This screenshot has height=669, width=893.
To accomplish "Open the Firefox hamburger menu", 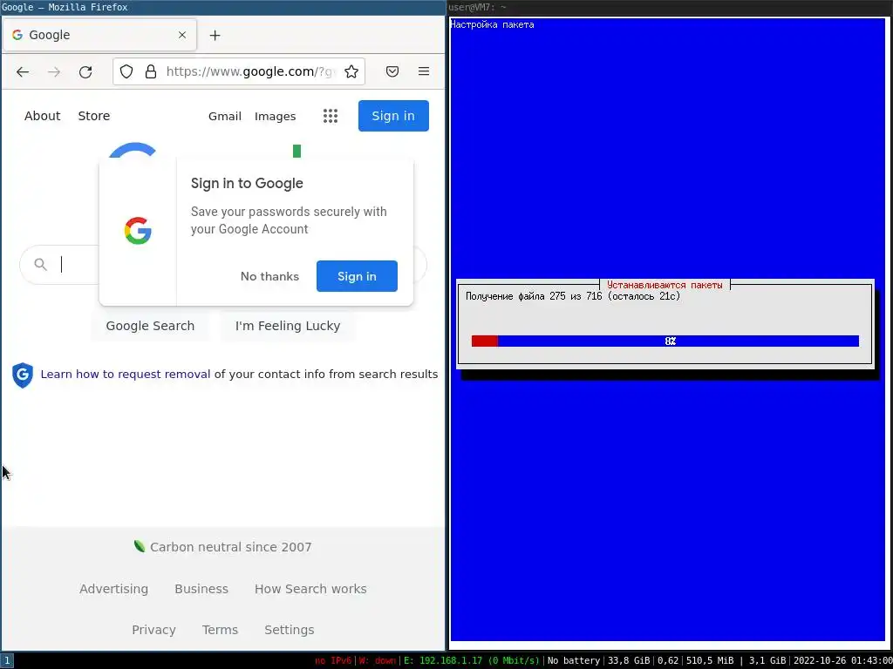I will [x=424, y=71].
